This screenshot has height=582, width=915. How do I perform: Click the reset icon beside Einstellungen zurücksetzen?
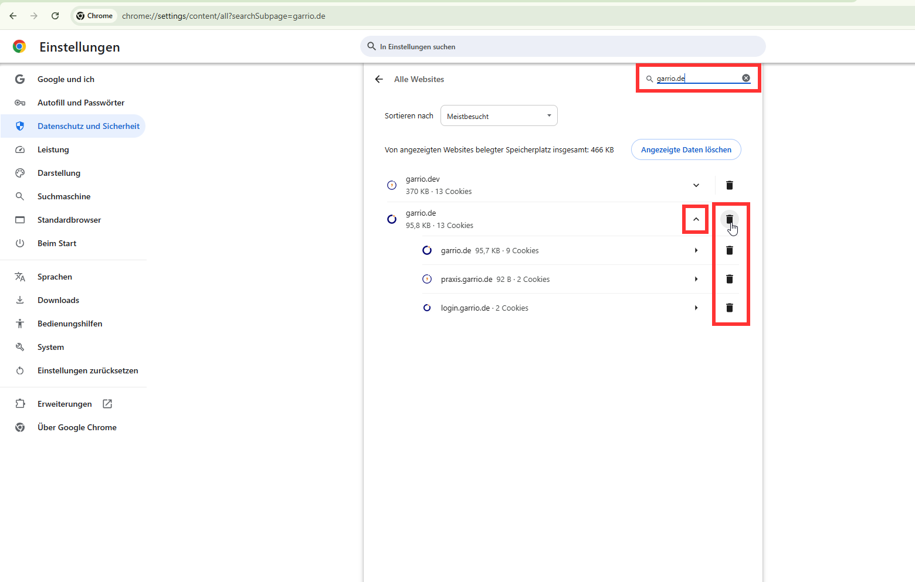(20, 370)
